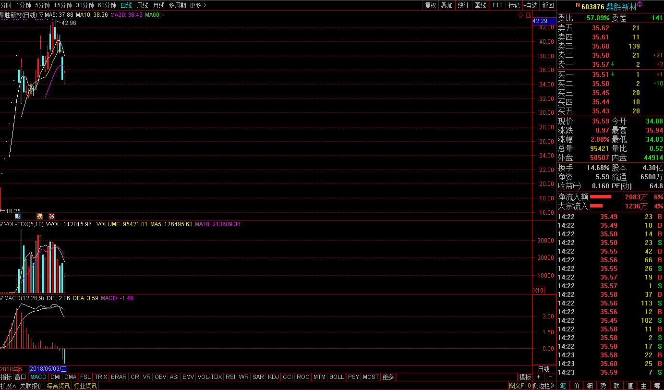Switch to the 周线 weekly chart tab
This screenshot has height=390, width=664.
(143, 5)
